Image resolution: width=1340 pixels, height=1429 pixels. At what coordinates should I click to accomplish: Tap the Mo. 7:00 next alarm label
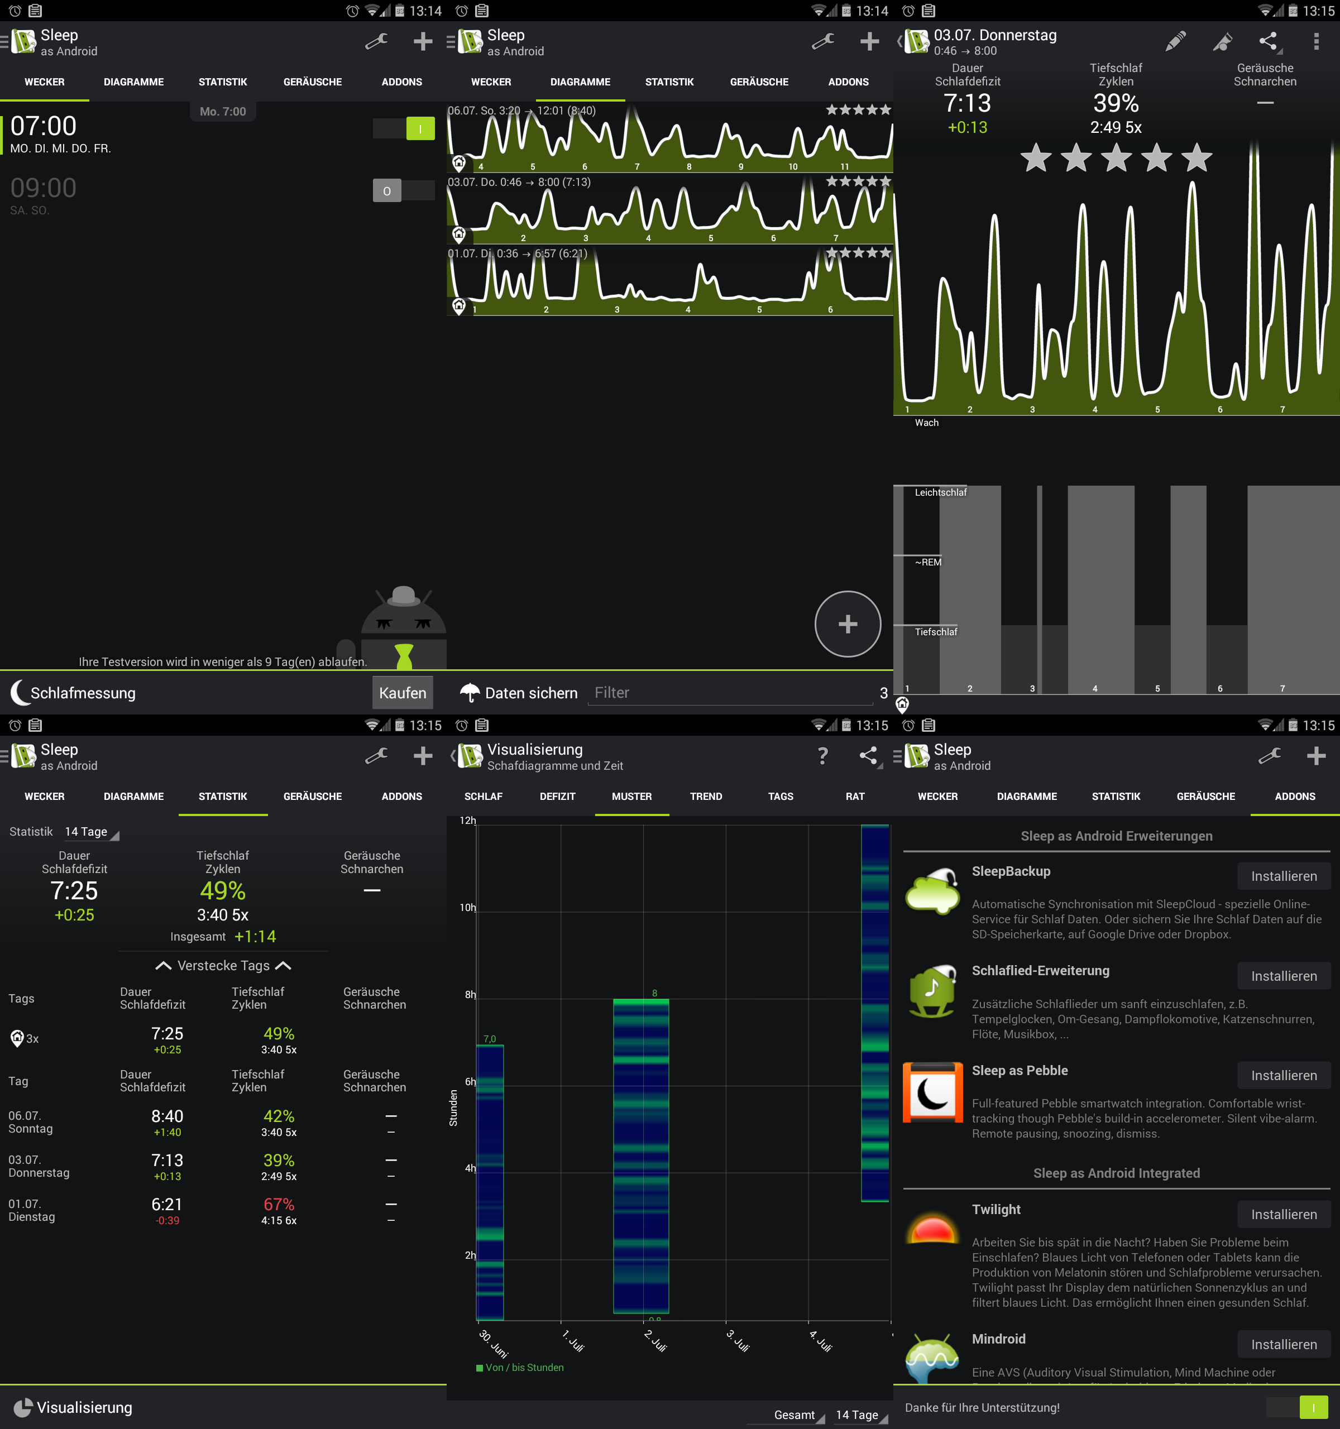[x=223, y=112]
